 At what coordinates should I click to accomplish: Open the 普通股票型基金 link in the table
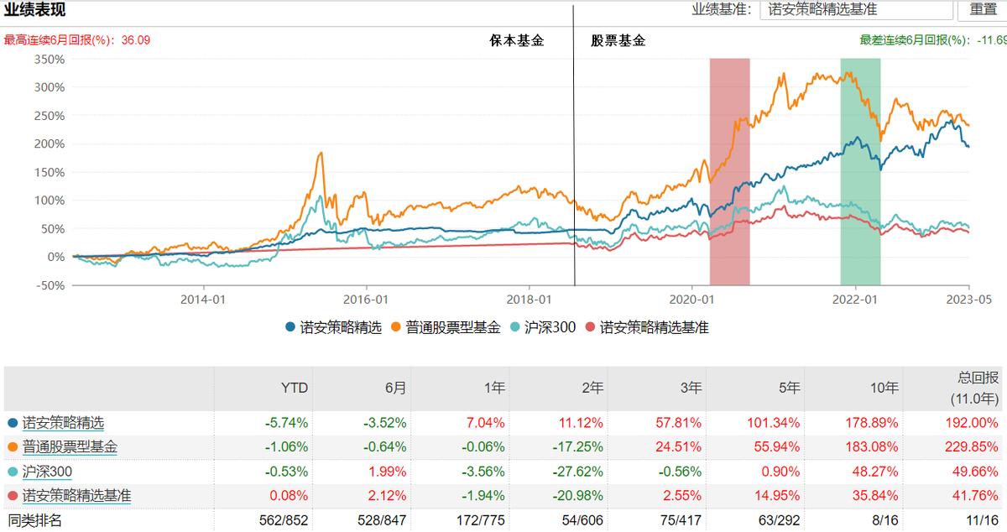point(69,446)
